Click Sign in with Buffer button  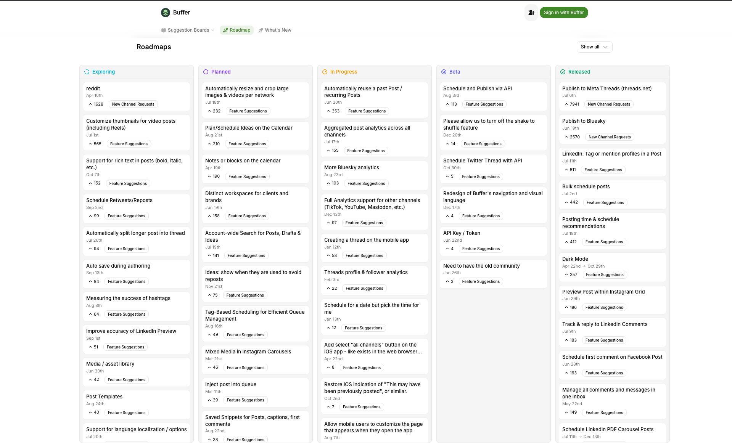pos(563,13)
